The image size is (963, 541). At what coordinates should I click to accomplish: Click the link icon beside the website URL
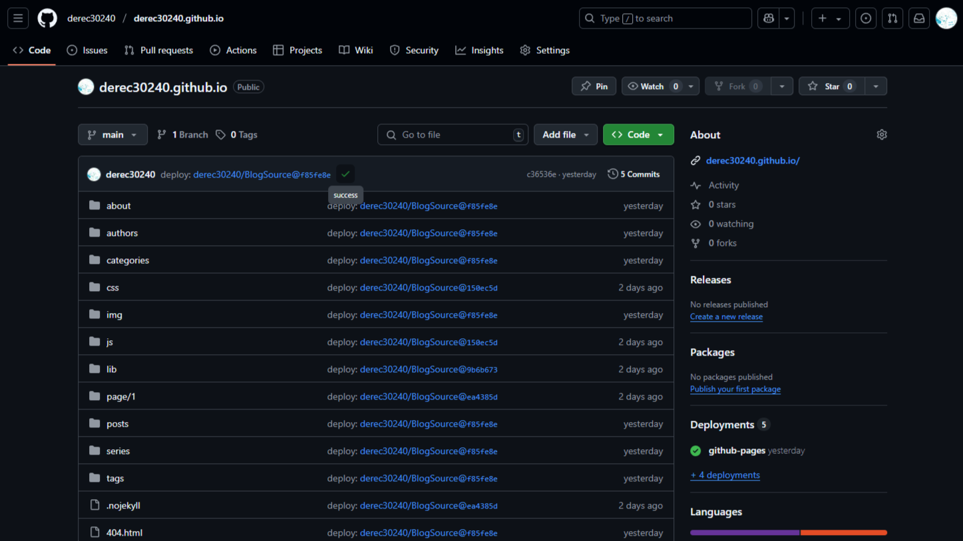pyautogui.click(x=695, y=161)
